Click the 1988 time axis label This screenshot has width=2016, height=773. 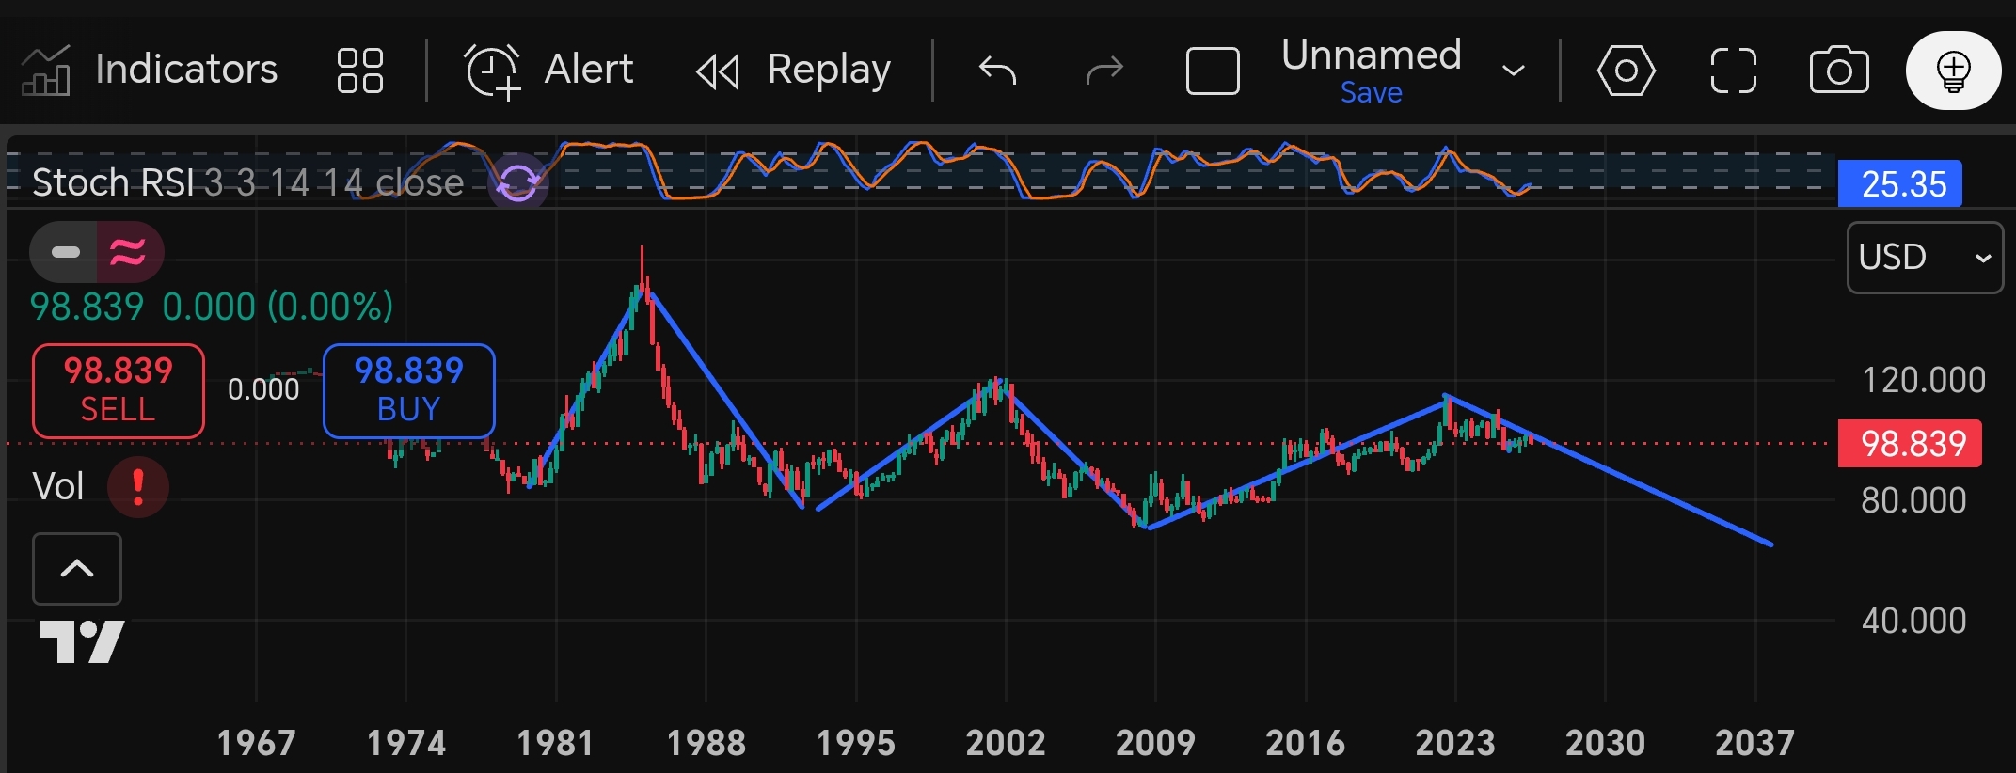706,744
